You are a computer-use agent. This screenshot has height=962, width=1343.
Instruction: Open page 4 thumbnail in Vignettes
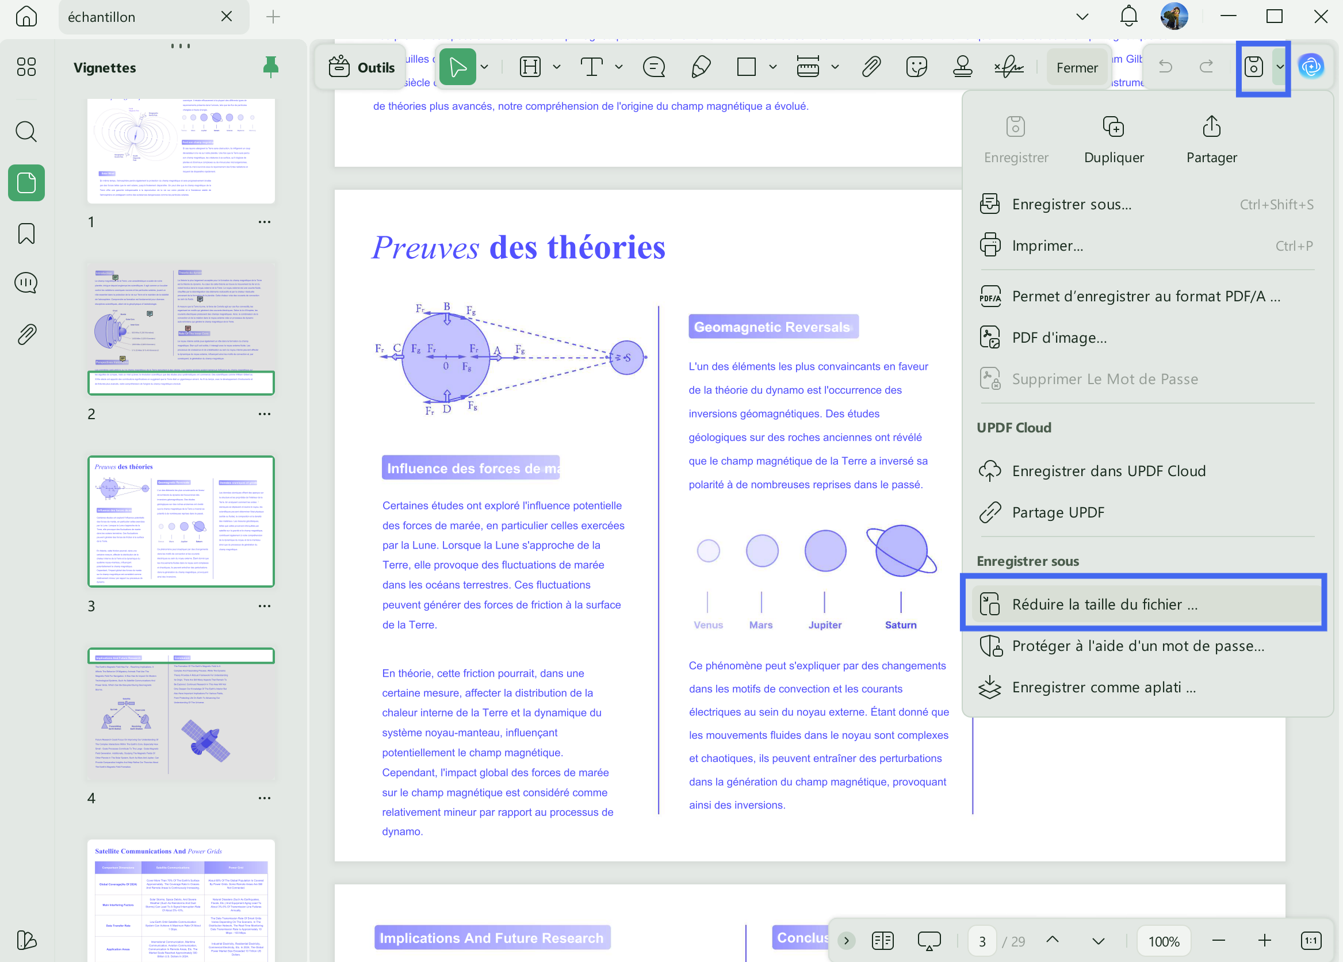click(x=181, y=714)
